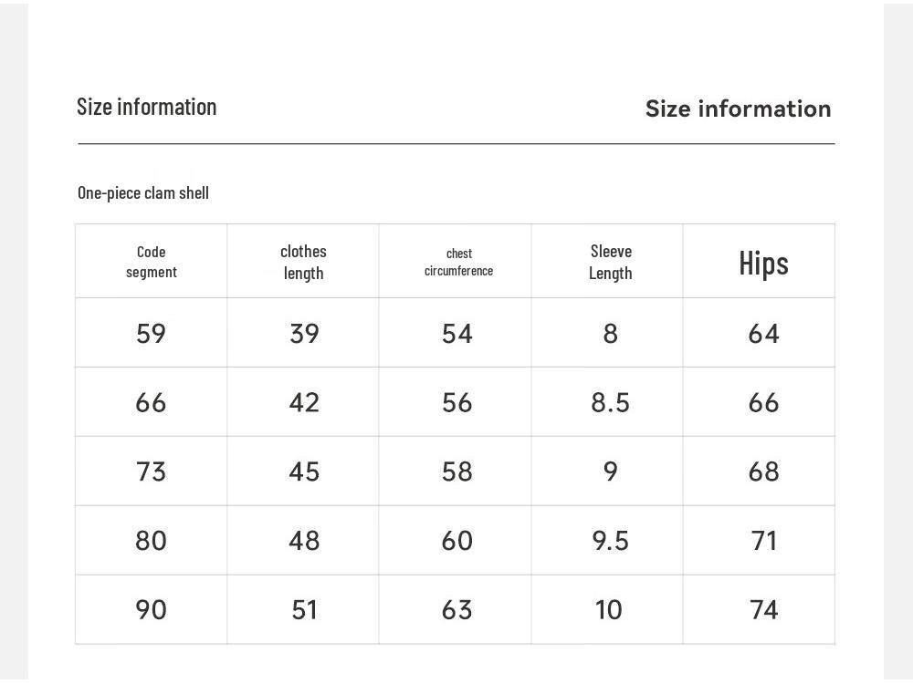913x684 pixels.
Task: Select sleeve length cell 10
Action: point(609,609)
